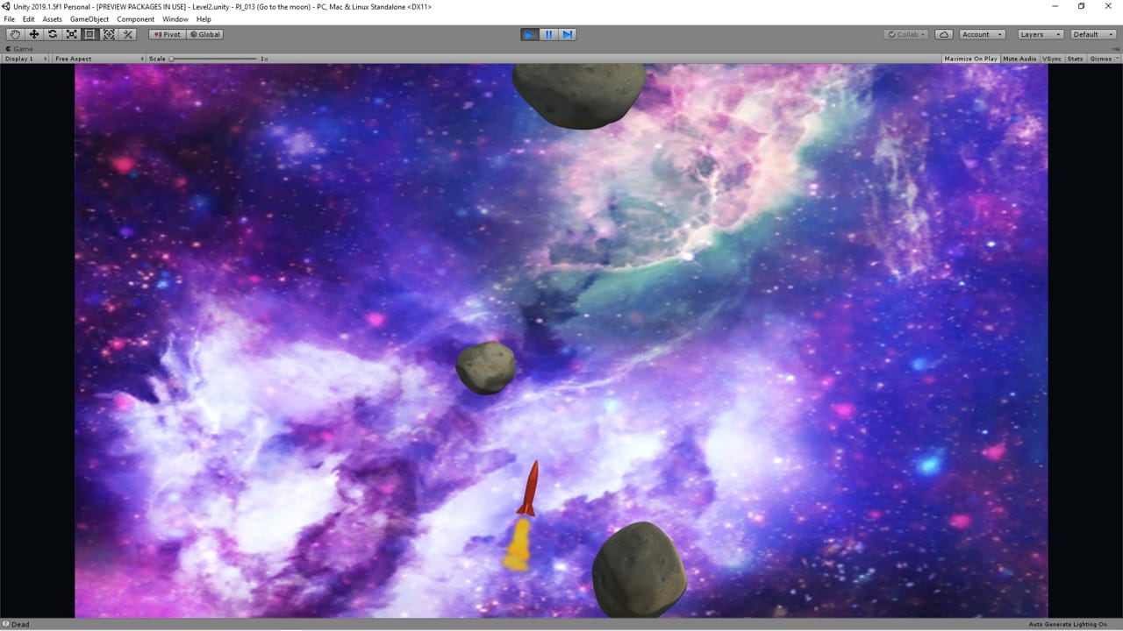
Task: Select the combined Transform tool
Action: tap(109, 34)
